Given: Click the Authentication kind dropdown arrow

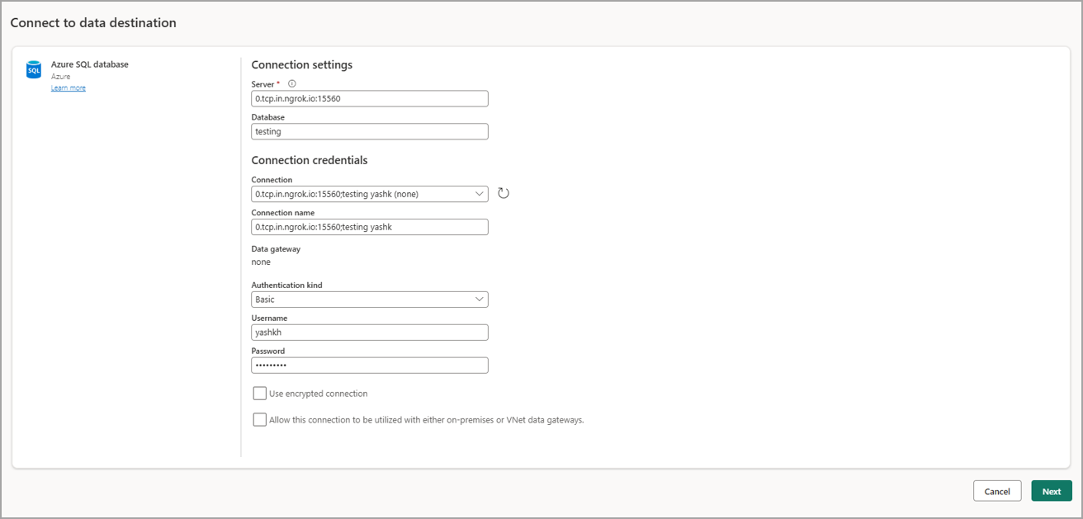Looking at the screenshot, I should (479, 299).
